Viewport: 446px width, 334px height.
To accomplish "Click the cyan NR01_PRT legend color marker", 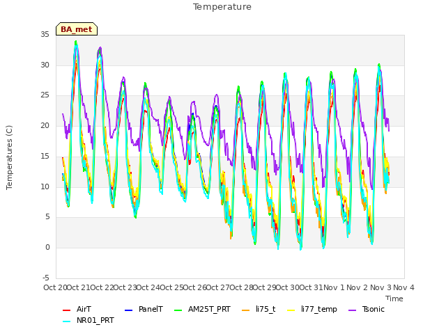I will [x=66, y=321].
